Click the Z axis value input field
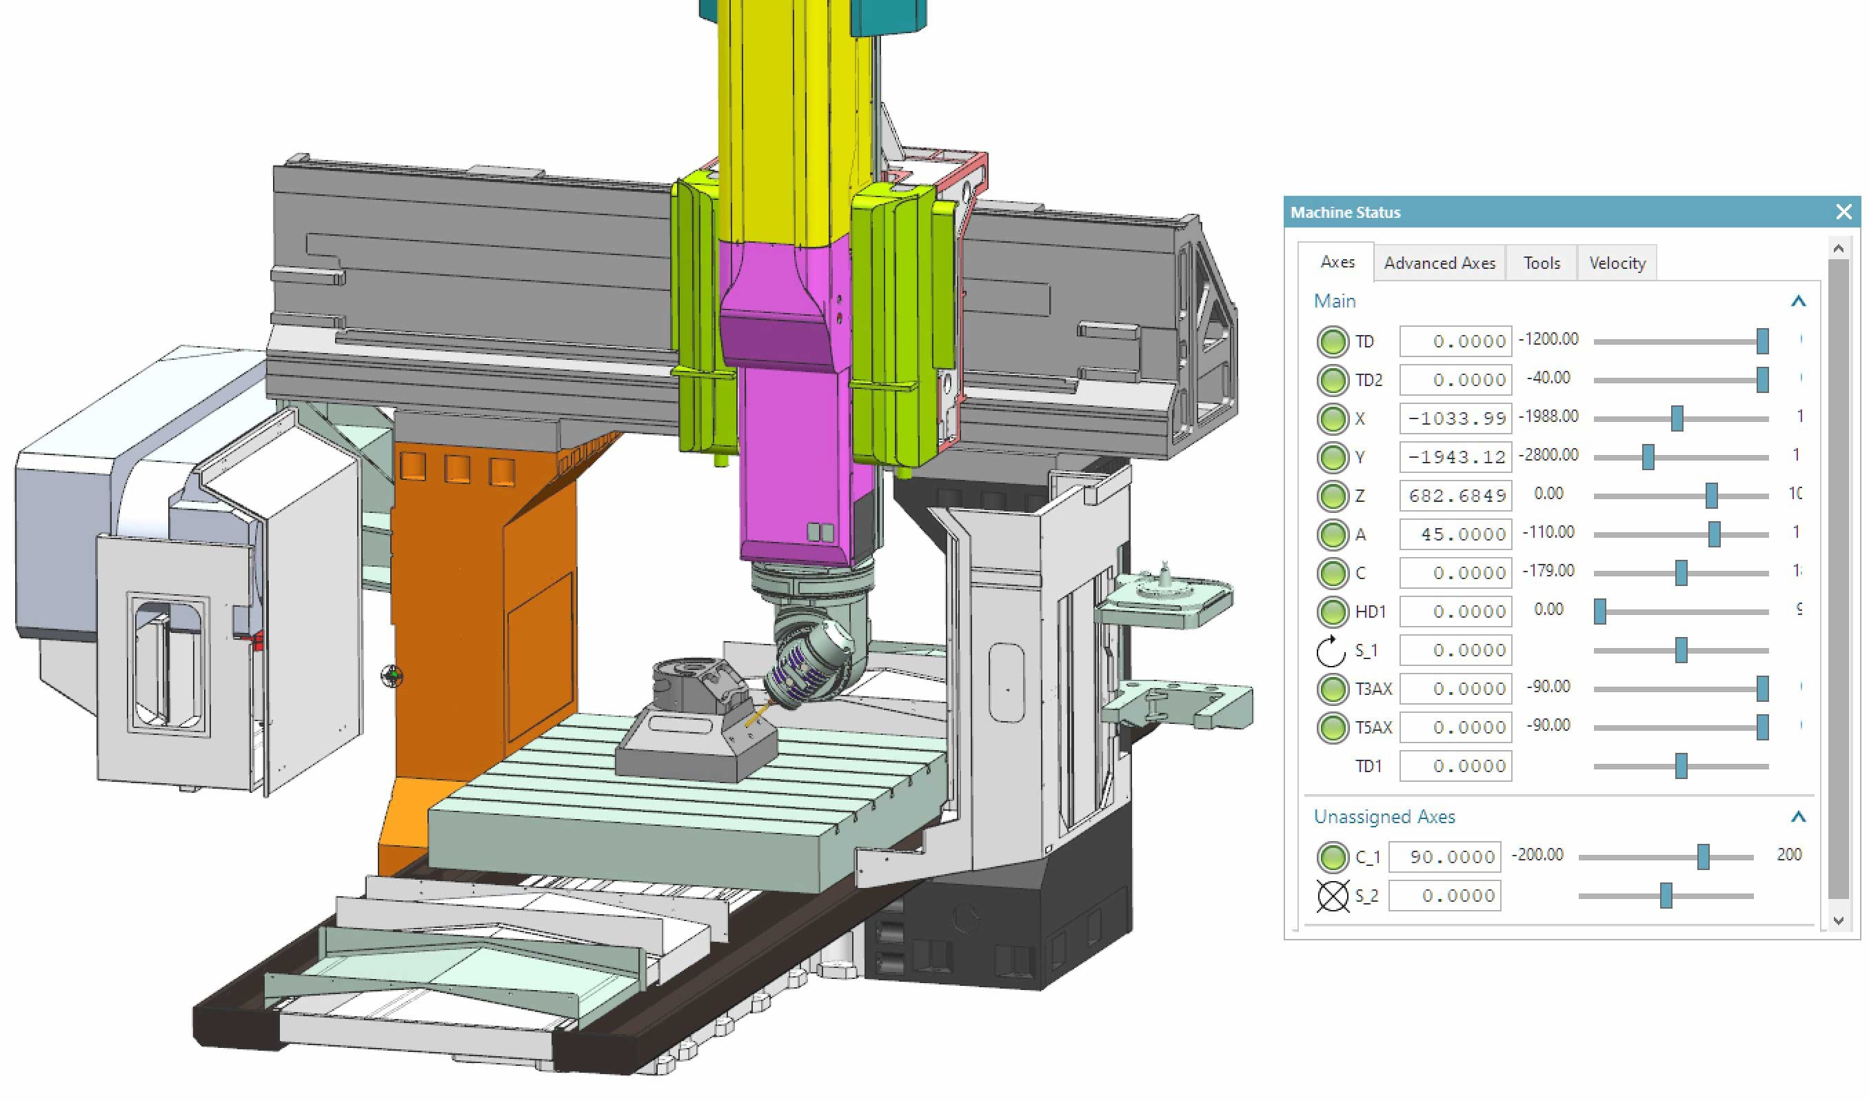The height and width of the screenshot is (1101, 1869). pyautogui.click(x=1455, y=496)
